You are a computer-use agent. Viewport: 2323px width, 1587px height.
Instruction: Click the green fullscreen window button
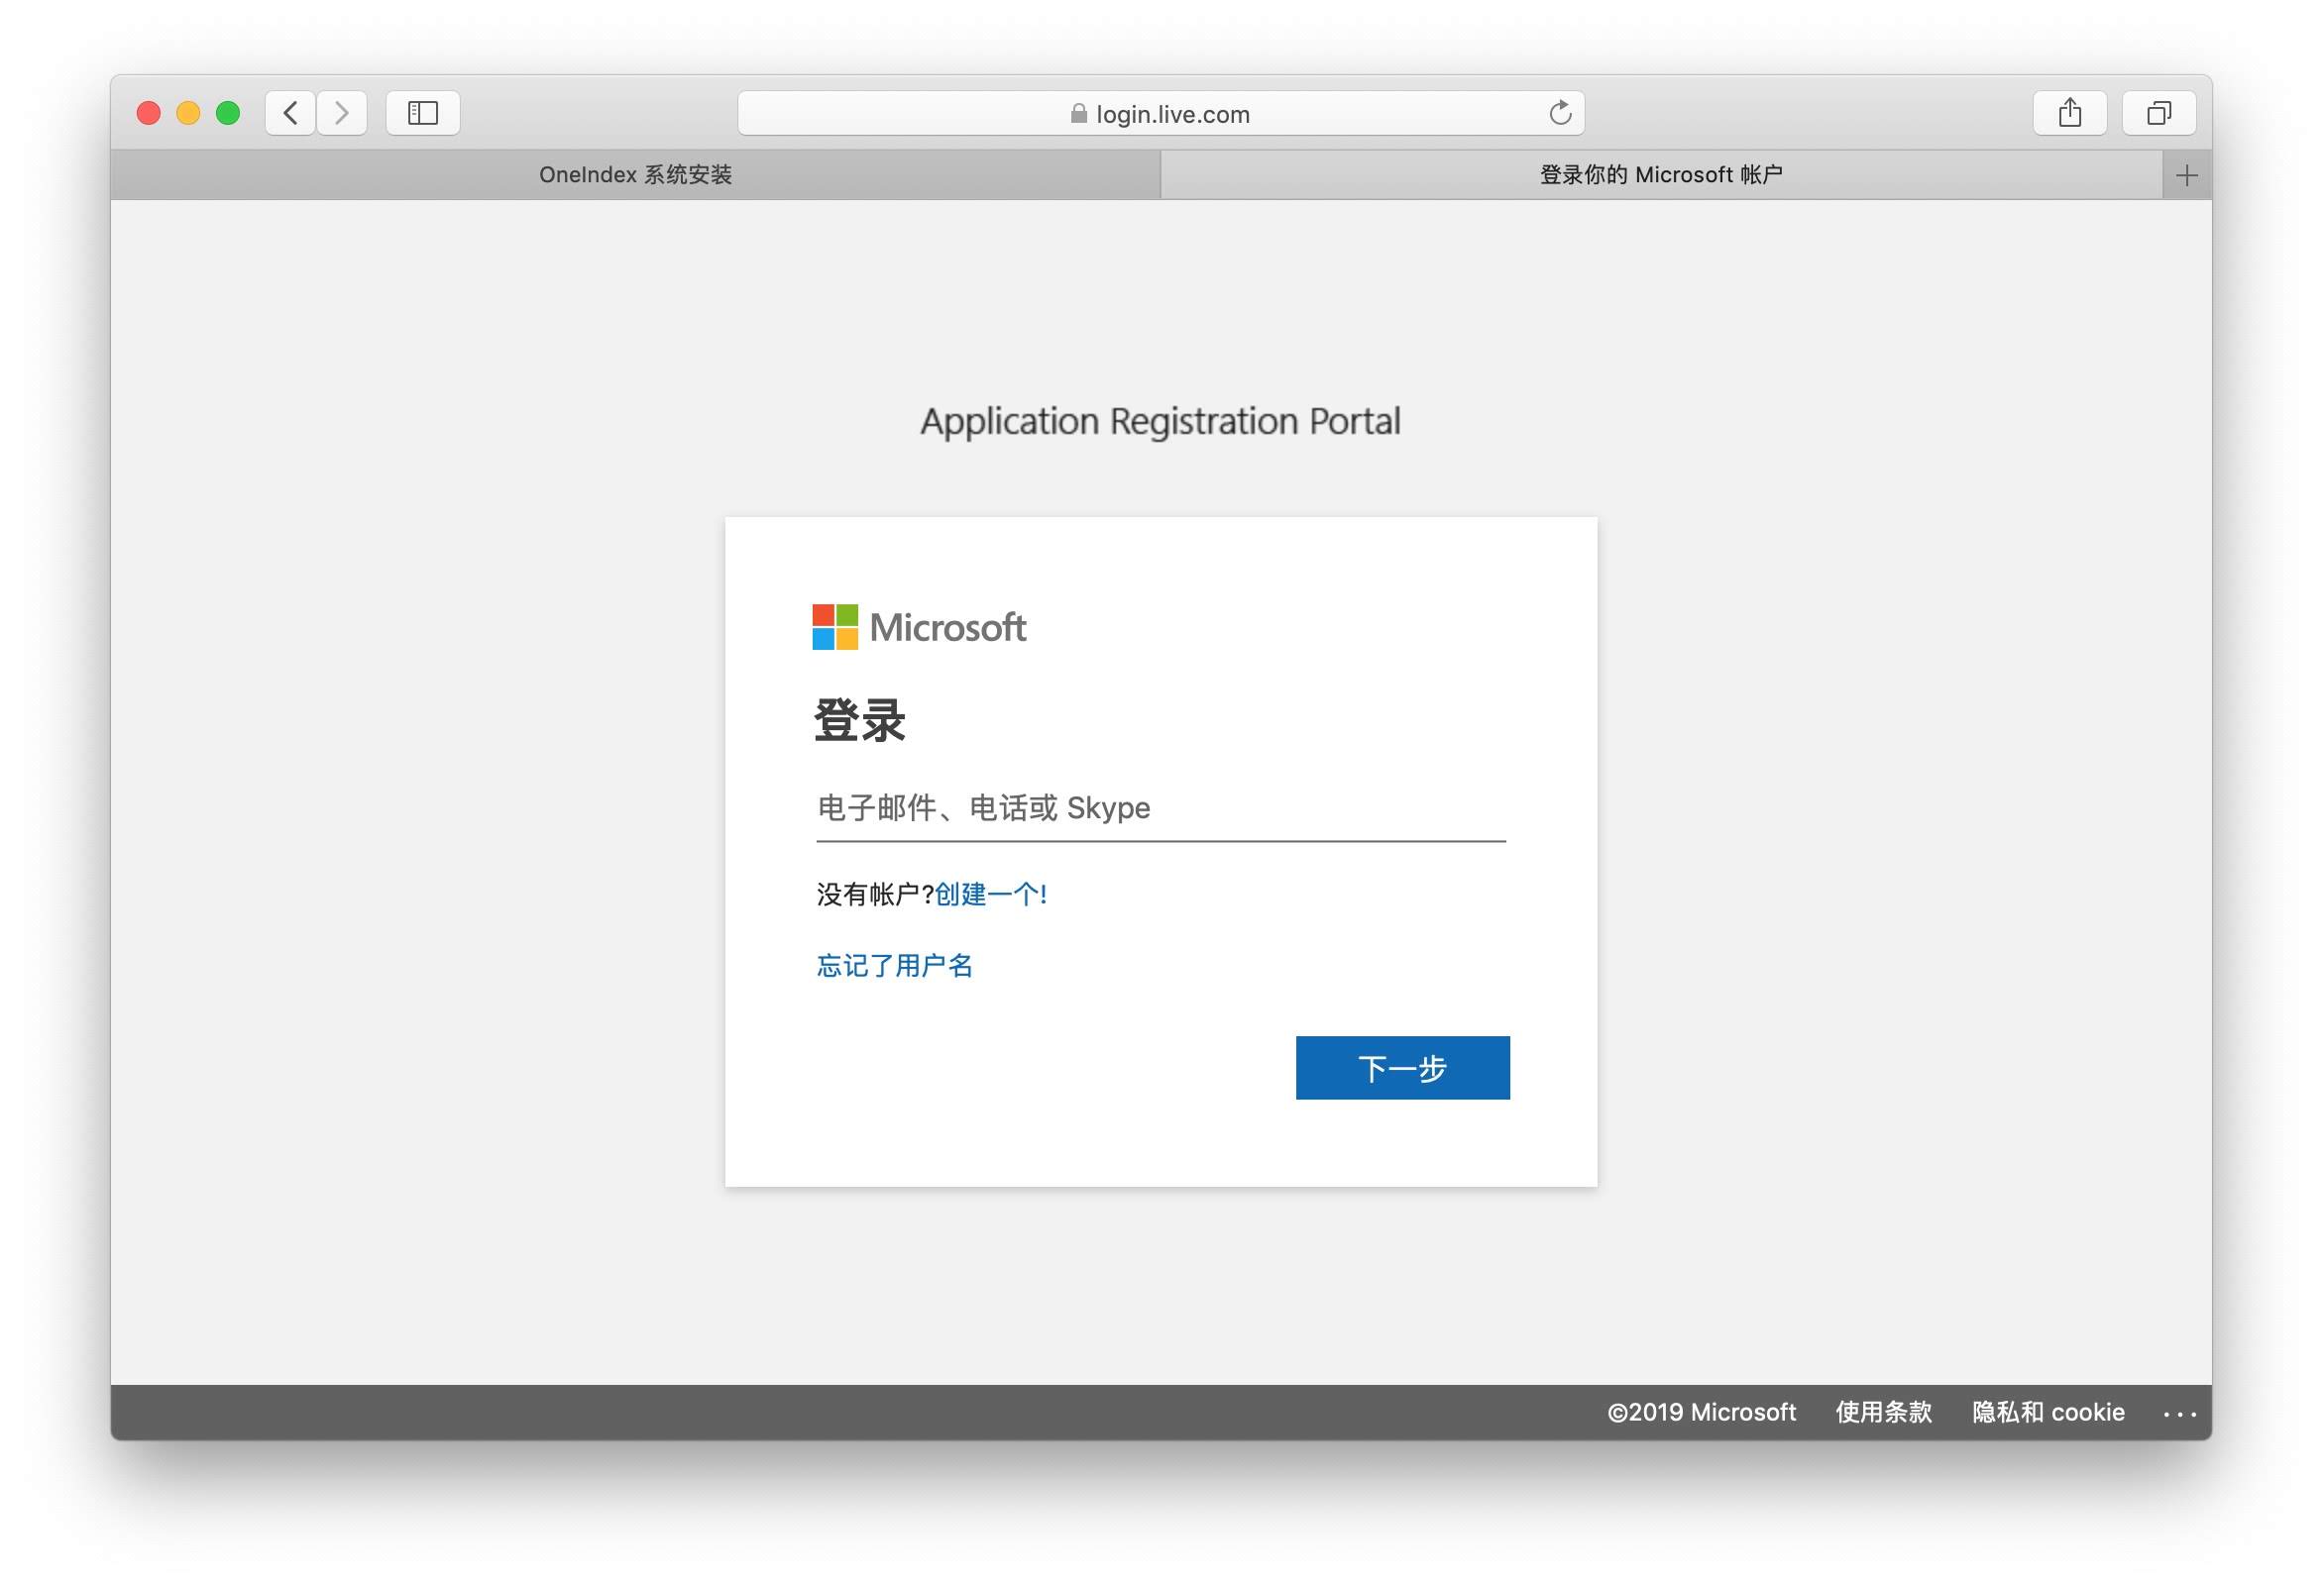tap(228, 113)
